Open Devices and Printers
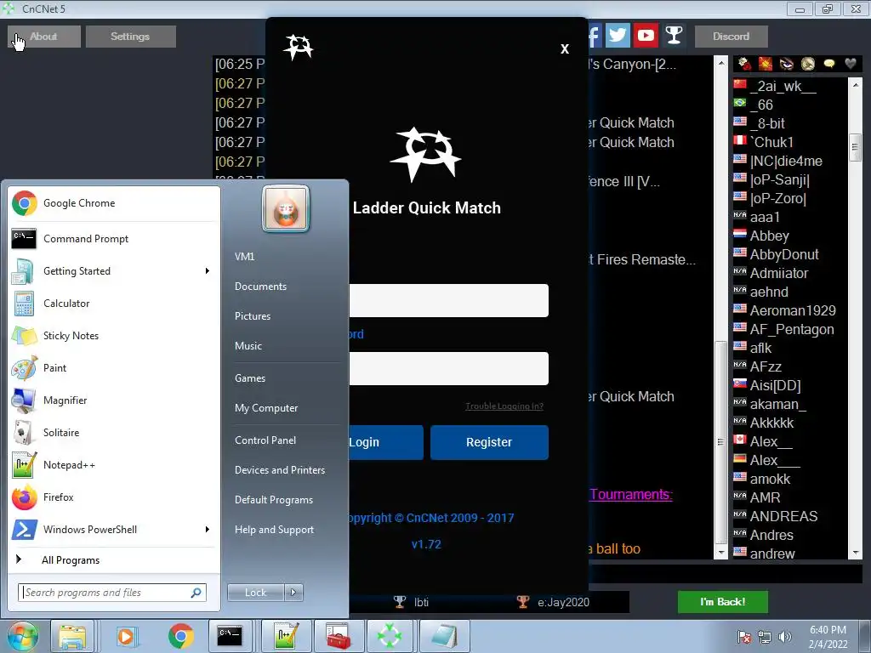871x653 pixels. 280,469
